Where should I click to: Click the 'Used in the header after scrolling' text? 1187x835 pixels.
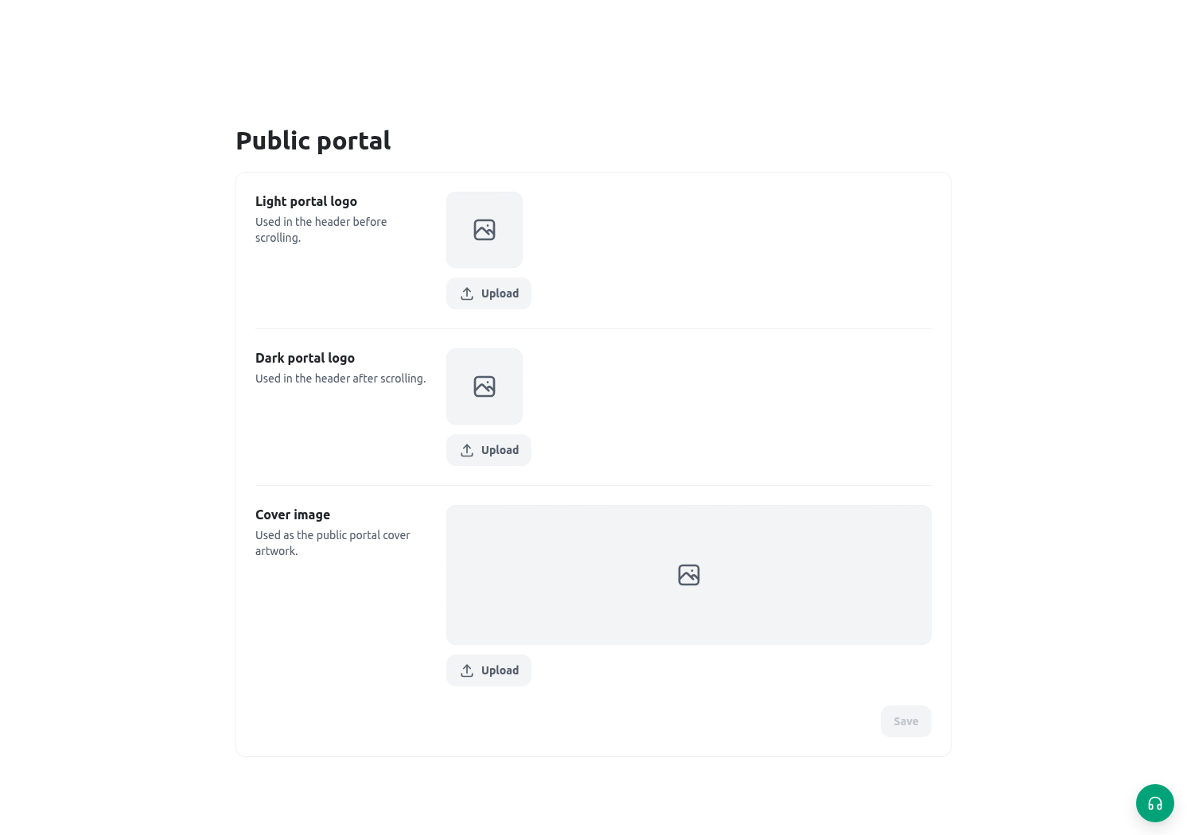click(x=341, y=379)
